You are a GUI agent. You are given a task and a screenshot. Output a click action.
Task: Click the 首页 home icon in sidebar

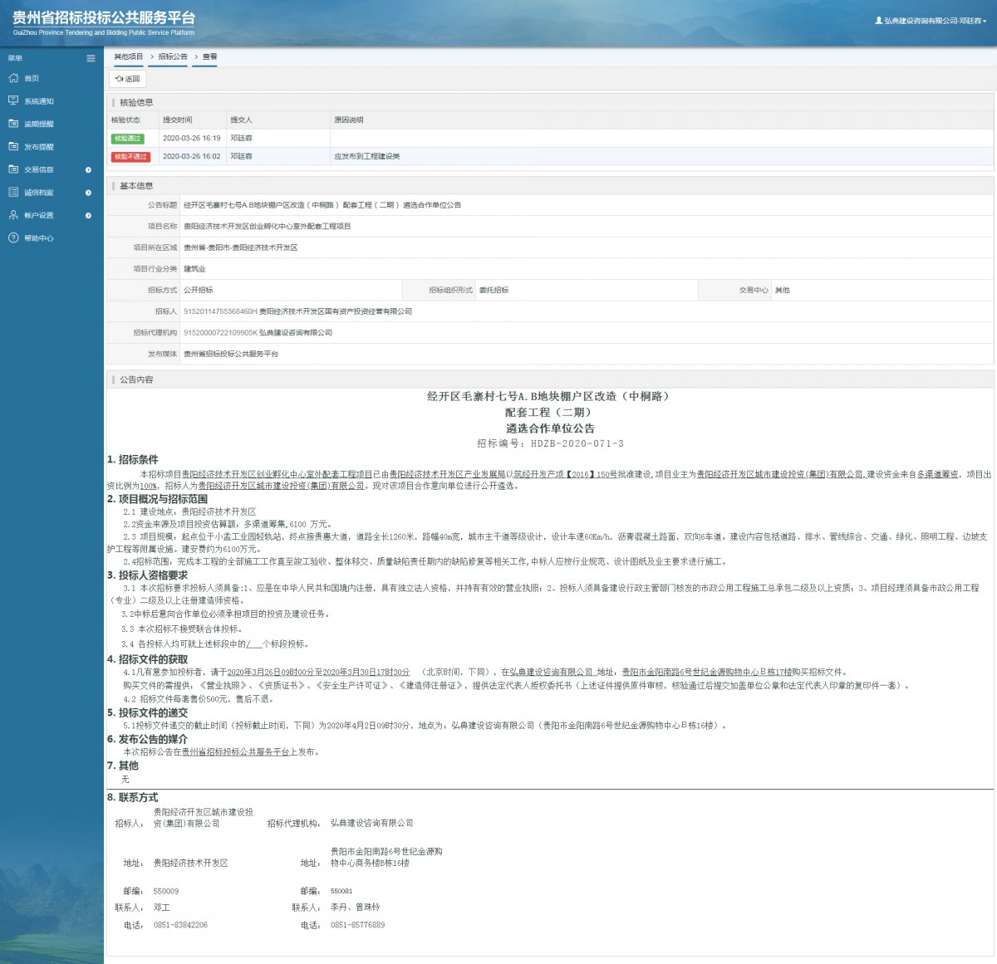(x=13, y=78)
